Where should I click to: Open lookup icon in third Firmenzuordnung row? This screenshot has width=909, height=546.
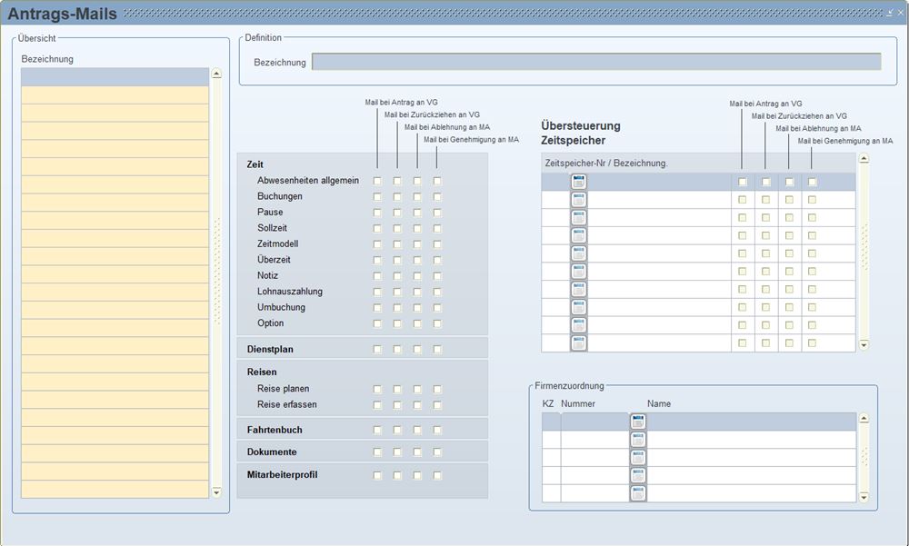click(637, 458)
